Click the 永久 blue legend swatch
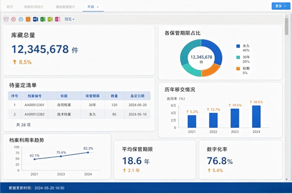Image resolution: width=292 pixels, height=194 pixels. click(238, 46)
